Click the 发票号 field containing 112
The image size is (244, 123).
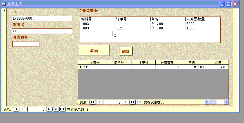pos(42,31)
